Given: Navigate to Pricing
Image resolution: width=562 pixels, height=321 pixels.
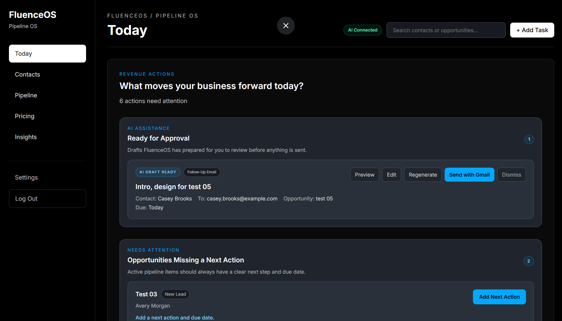Looking at the screenshot, I should 47,116.
